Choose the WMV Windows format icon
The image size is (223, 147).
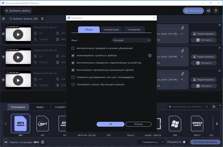click(x=175, y=124)
